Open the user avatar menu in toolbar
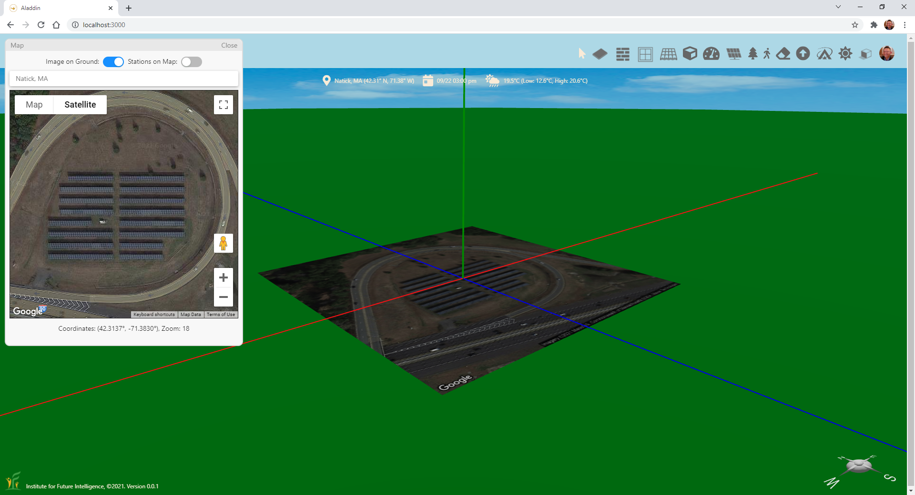The image size is (915, 495). click(886, 54)
